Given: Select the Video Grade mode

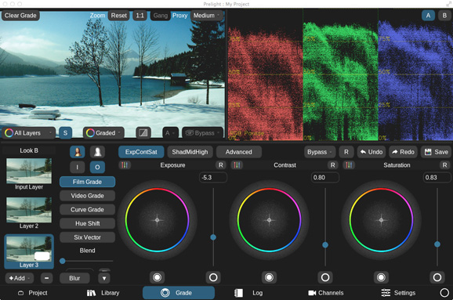Looking at the screenshot, I should [87, 196].
